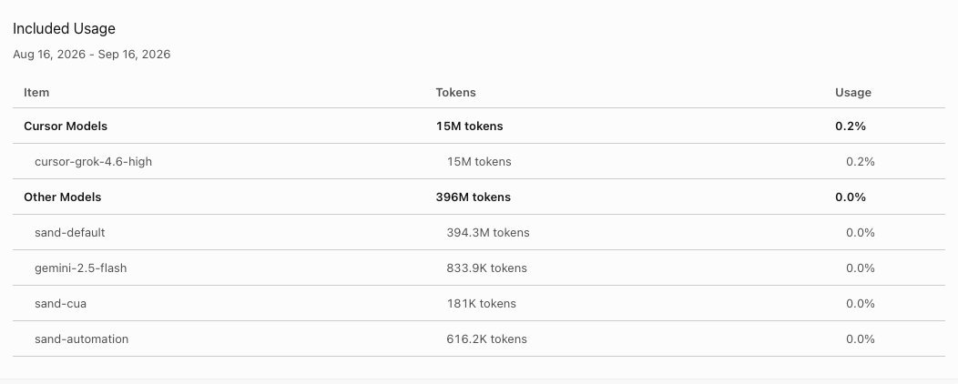Image resolution: width=958 pixels, height=384 pixels.
Task: Select the gemini-2.5-flash model row
Action: point(479,268)
